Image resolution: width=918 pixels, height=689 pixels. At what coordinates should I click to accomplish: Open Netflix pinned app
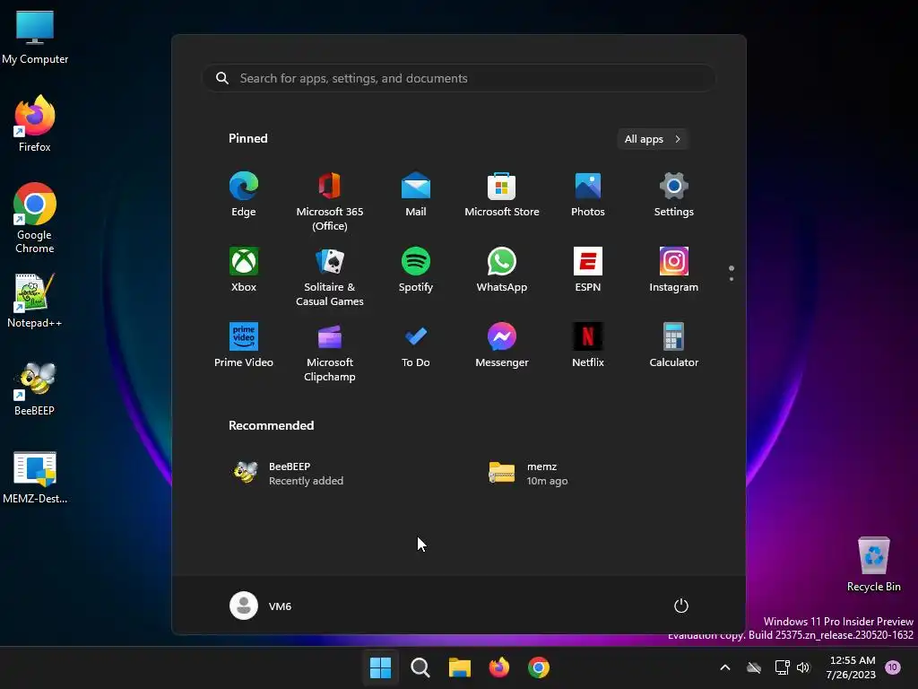click(x=588, y=345)
